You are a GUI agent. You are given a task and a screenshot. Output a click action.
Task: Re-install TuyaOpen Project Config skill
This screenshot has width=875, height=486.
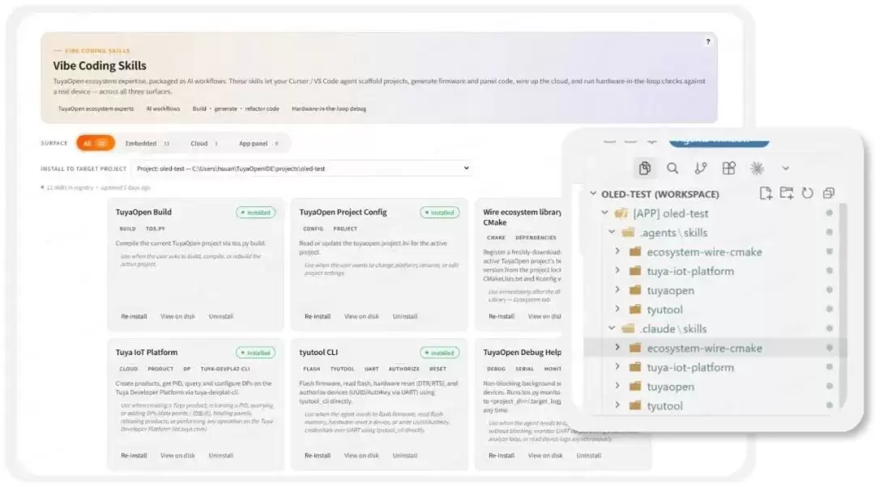click(318, 316)
